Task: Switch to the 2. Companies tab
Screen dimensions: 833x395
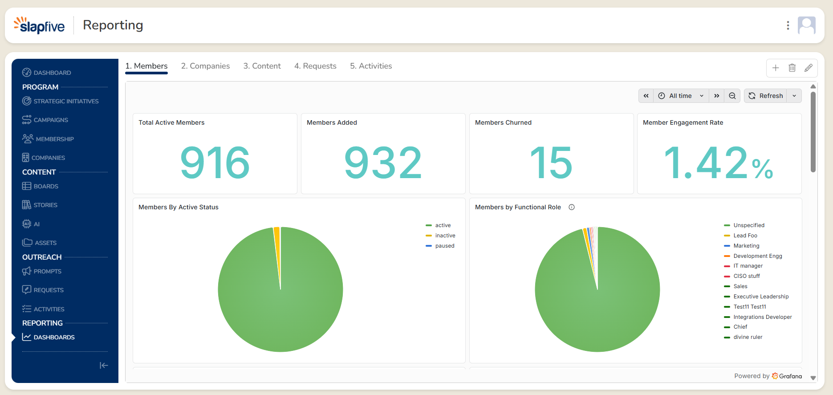Action: pyautogui.click(x=205, y=66)
